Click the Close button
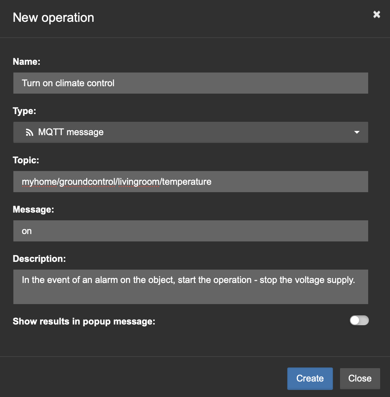The image size is (390, 397). point(360,378)
